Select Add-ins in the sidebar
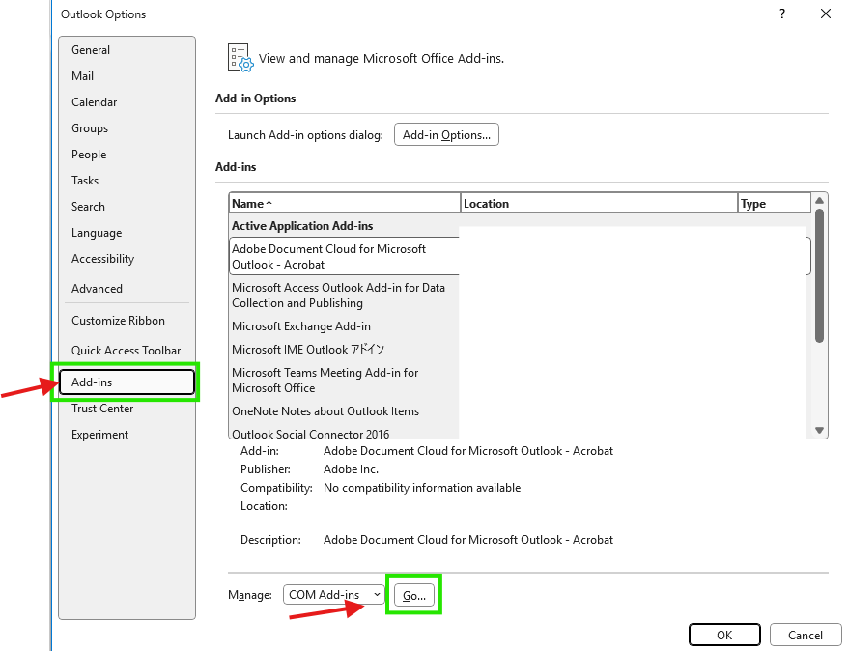Image resolution: width=848 pixels, height=651 pixels. 127,382
